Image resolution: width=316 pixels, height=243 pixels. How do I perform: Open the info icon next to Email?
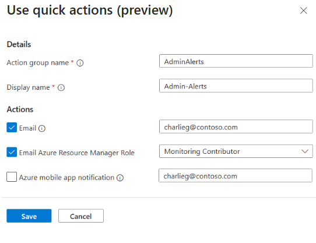[x=42, y=128]
